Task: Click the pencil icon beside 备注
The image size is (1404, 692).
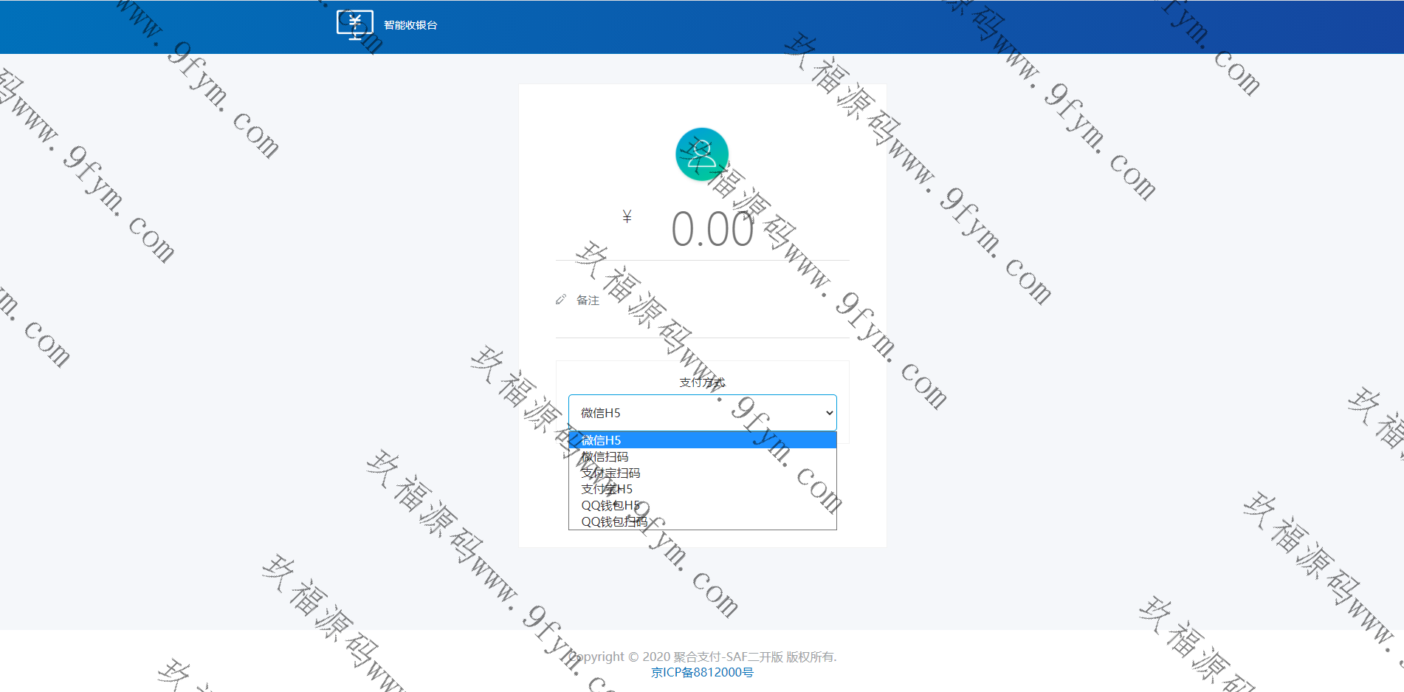Action: point(561,300)
